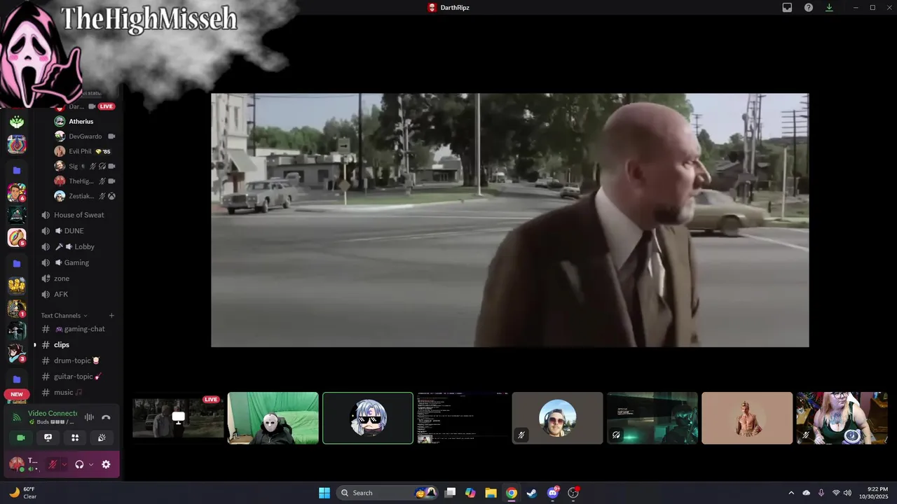This screenshot has height=504, width=897.
Task: Click the Share Your Screen icon
Action: click(48, 437)
